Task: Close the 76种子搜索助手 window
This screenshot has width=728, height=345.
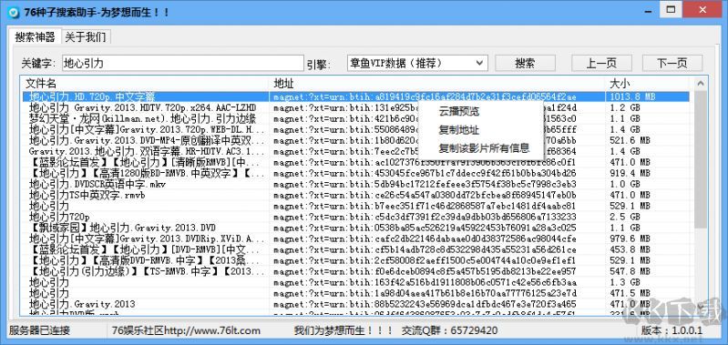Action: coord(702,9)
